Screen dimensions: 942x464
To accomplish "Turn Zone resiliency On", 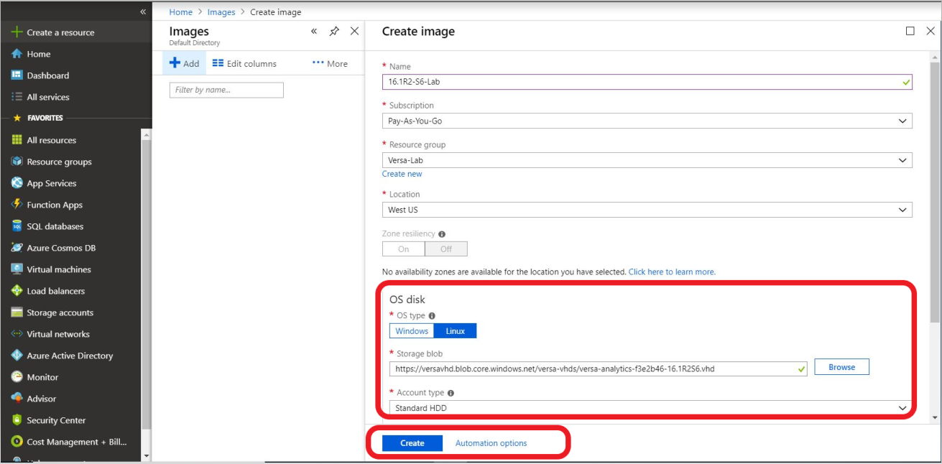I will 404,249.
